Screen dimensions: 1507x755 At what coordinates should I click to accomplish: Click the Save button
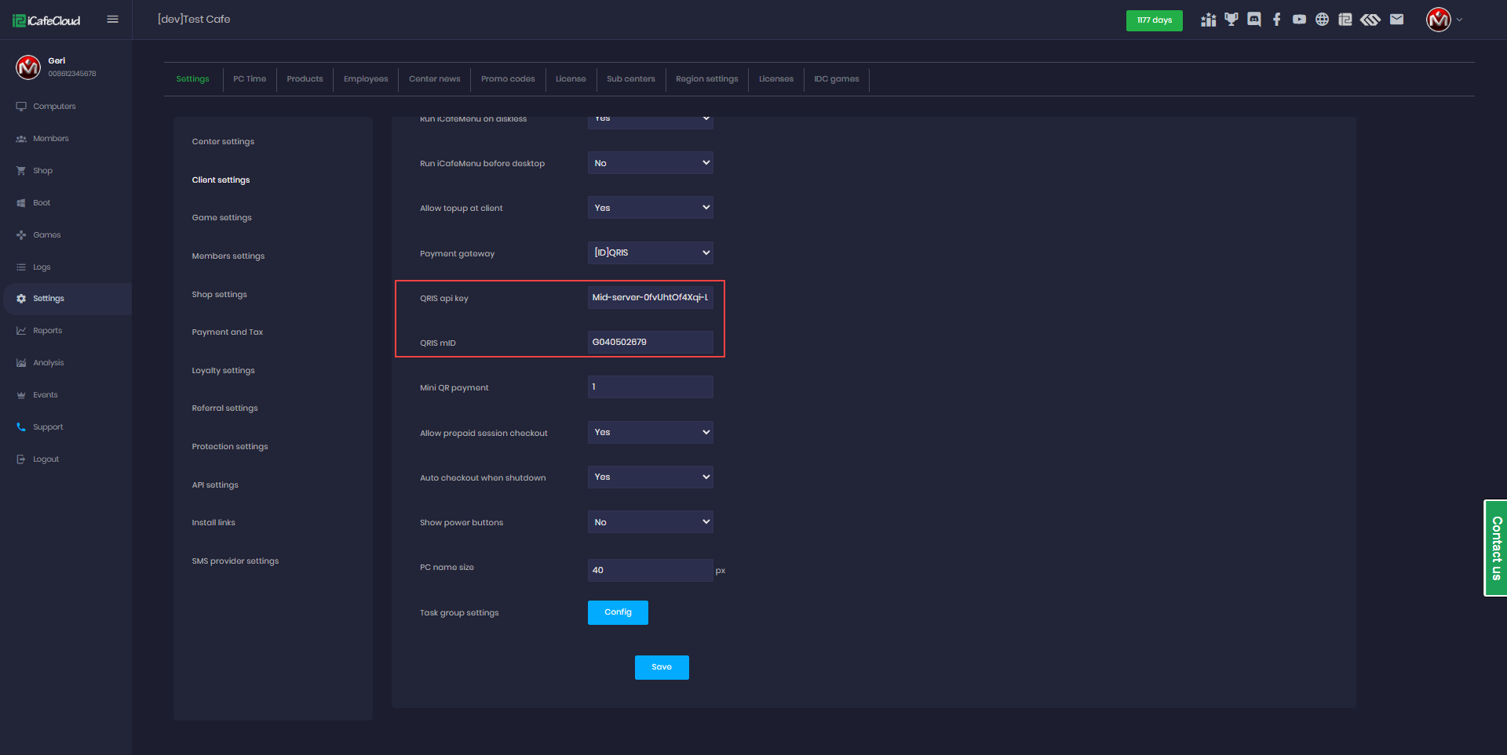point(661,667)
